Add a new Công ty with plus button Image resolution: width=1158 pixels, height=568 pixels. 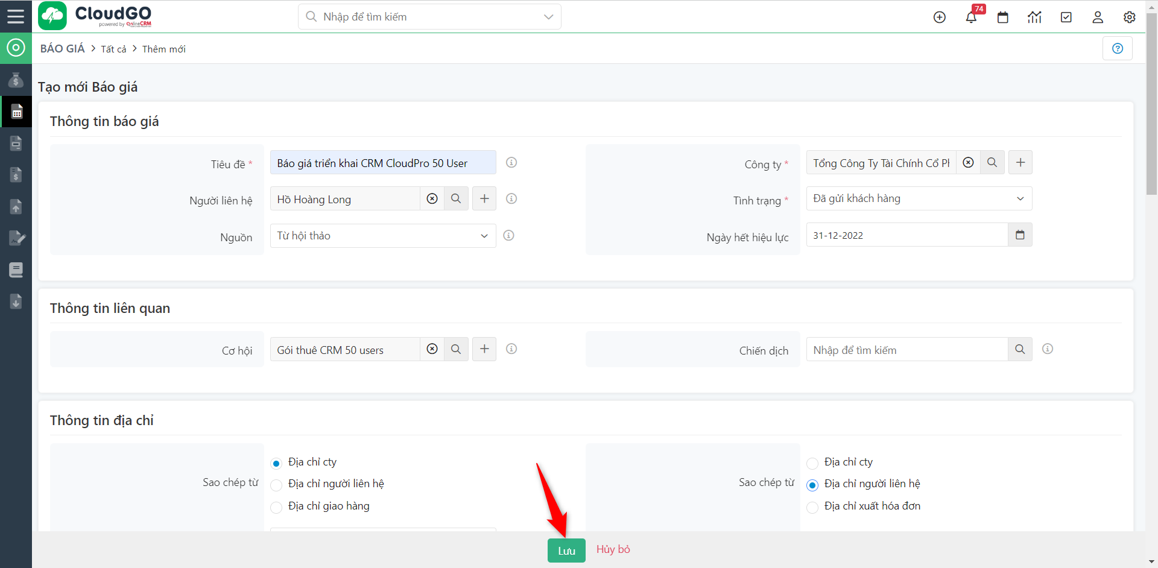1020,163
